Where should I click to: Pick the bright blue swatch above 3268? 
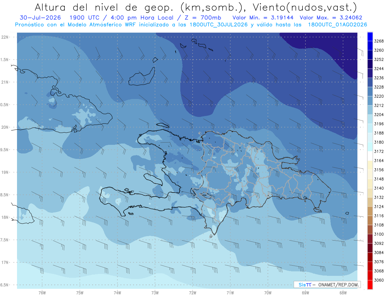[370, 37]
